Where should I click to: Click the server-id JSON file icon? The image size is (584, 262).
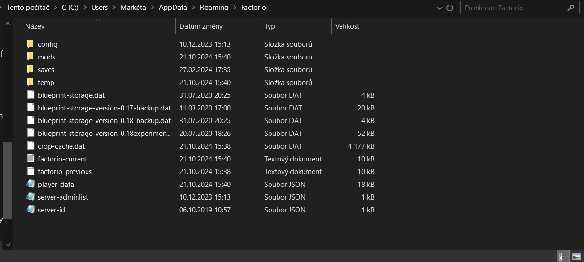point(30,210)
